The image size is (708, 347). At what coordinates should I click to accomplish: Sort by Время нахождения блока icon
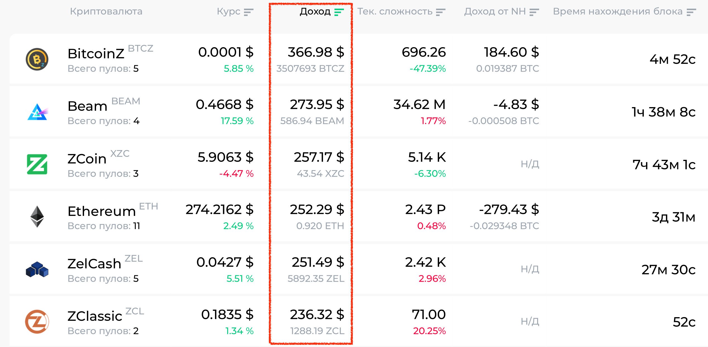coord(692,12)
